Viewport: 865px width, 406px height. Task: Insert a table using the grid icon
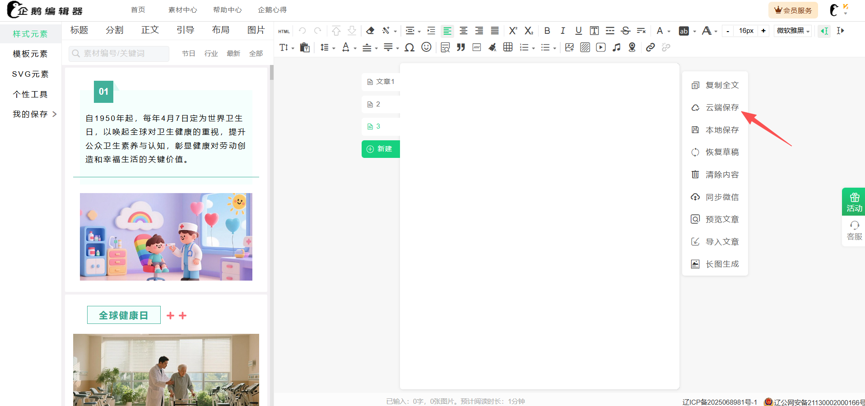(x=508, y=47)
